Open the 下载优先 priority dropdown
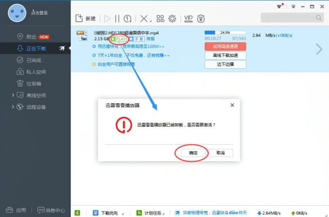Viewport: 329px width, 217px height. click(108, 213)
